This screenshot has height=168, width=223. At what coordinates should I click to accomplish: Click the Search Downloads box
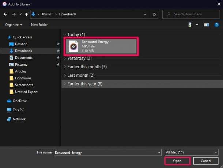pos(192,14)
